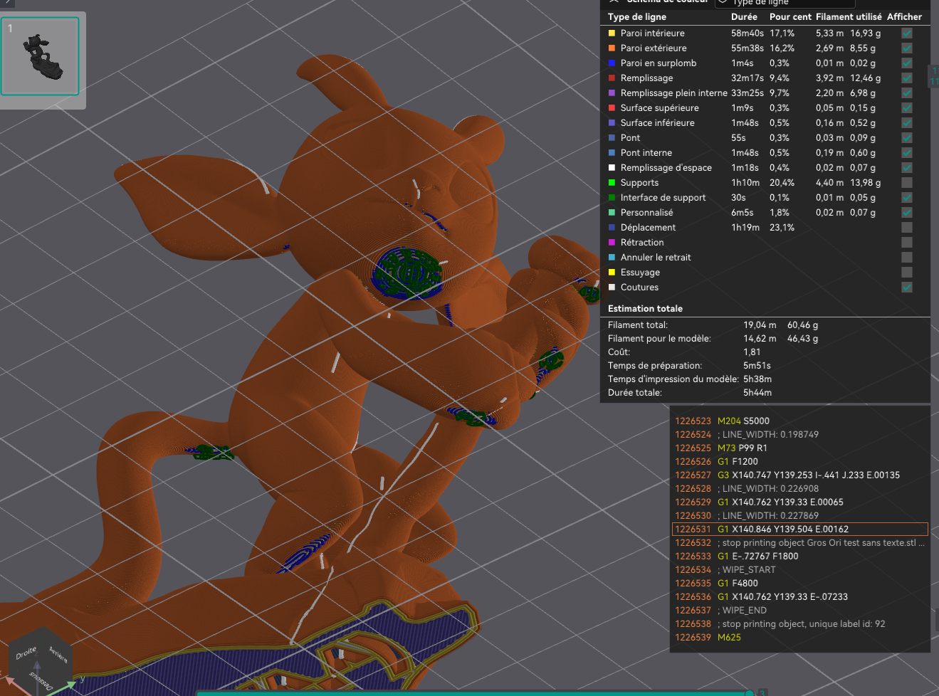Click the green Supports legend swatch
Viewport: 939px width, 696px height.
(x=612, y=182)
